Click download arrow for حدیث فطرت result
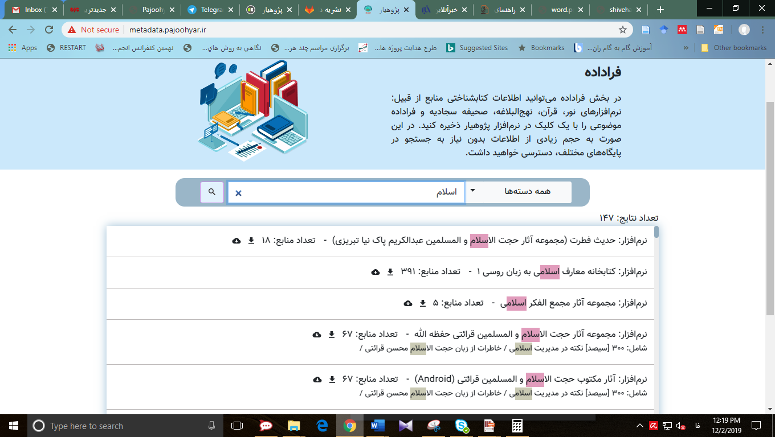Screen dimensions: 775x437 coord(251,241)
